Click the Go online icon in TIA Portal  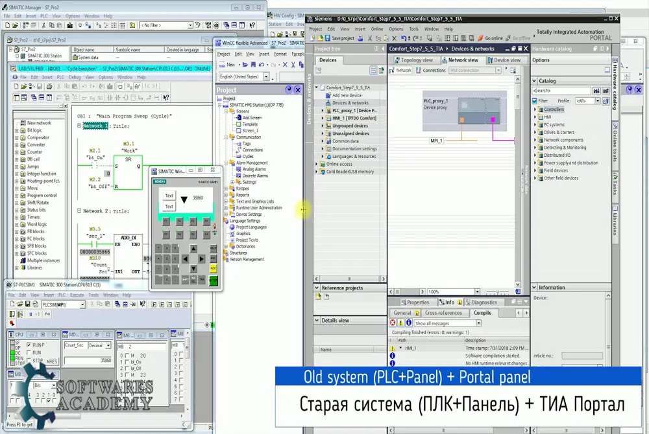[480, 38]
